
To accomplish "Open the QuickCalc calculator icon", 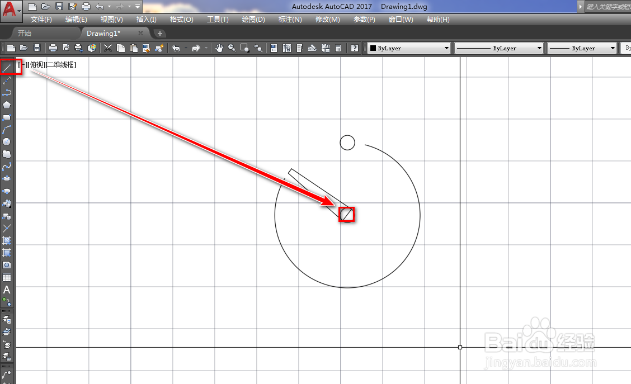I will click(338, 48).
